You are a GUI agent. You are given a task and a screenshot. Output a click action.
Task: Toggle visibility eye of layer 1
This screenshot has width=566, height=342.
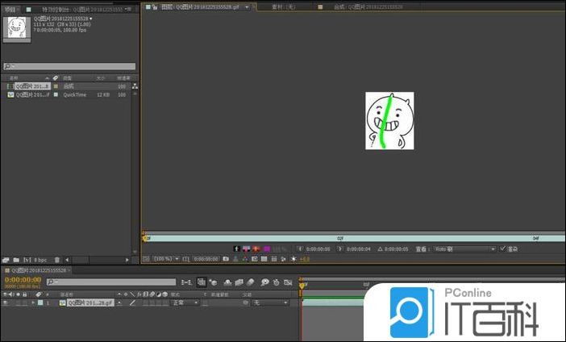(6, 302)
